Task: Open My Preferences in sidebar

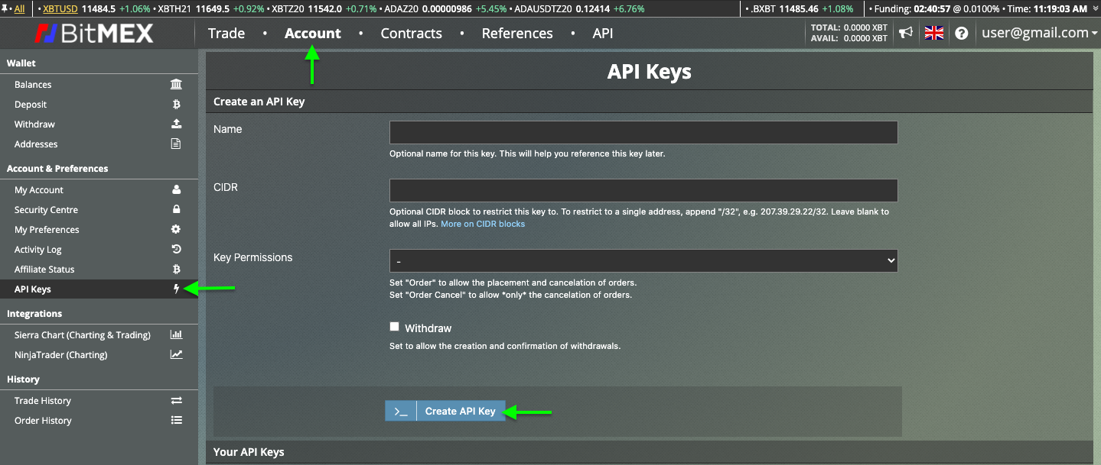Action: click(47, 230)
